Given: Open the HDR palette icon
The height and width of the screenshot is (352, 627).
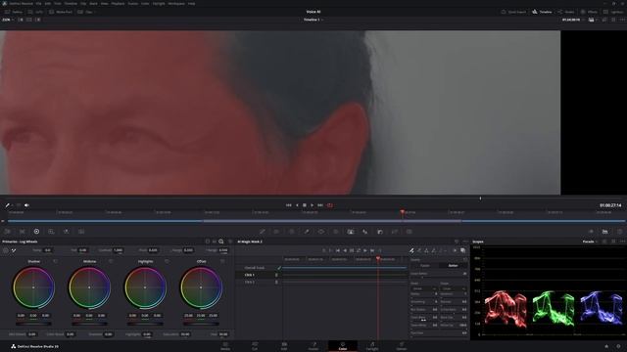Looking at the screenshot, I should pyautogui.click(x=51, y=232).
